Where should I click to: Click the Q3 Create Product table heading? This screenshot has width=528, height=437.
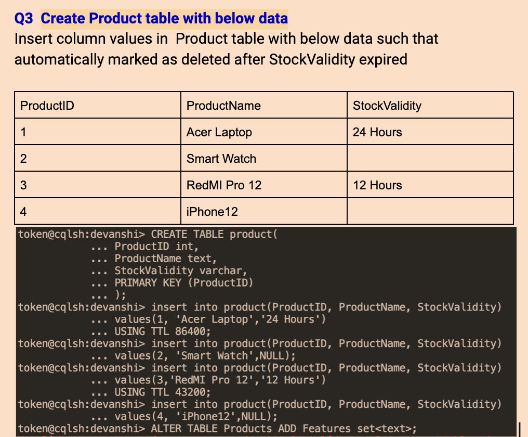click(151, 18)
